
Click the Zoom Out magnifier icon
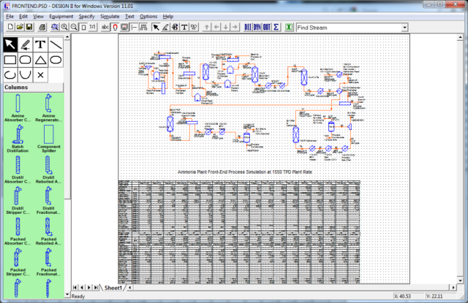[x=74, y=27]
